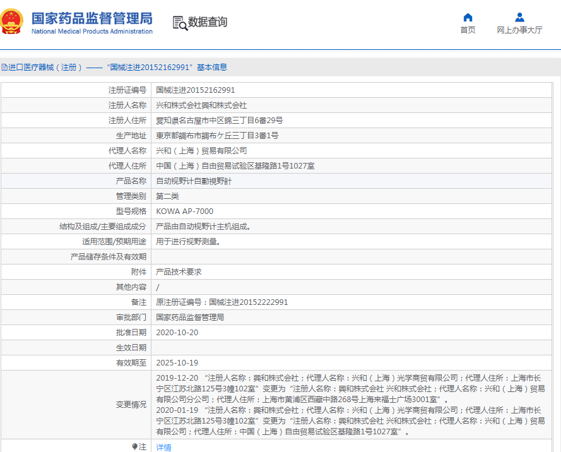
Task: Click the approval date 2020-10-20
Action: (x=177, y=333)
